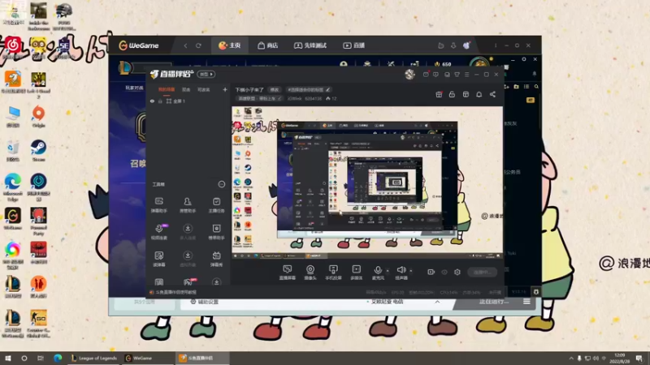Image resolution: width=650 pixels, height=365 pixels.
Task: Click the mode switch pill beside streaming logo
Action: 206,74
